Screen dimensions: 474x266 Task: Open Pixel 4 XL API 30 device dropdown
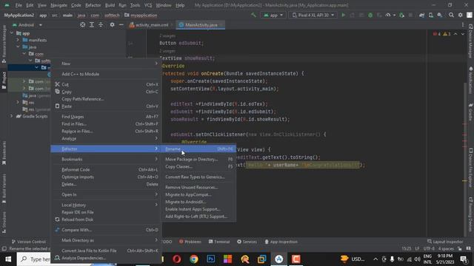[x=313, y=15]
